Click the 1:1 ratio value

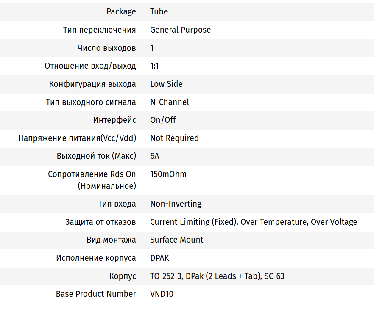(154, 66)
